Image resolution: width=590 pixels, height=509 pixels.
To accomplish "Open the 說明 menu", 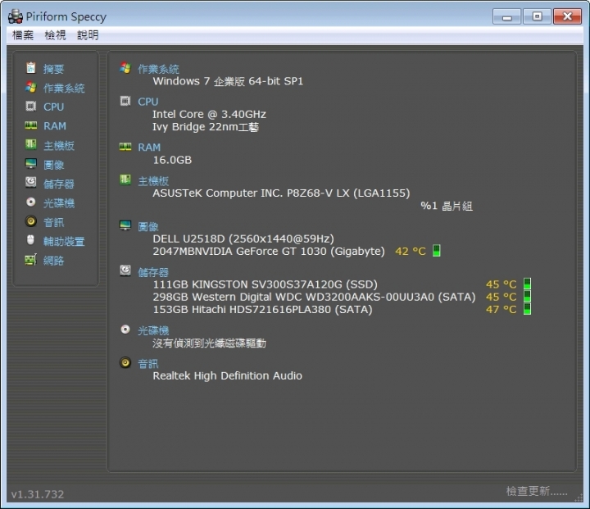I will tap(88, 35).
